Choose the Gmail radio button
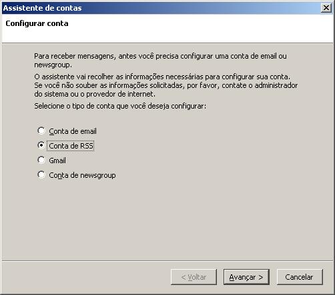 tap(41, 160)
